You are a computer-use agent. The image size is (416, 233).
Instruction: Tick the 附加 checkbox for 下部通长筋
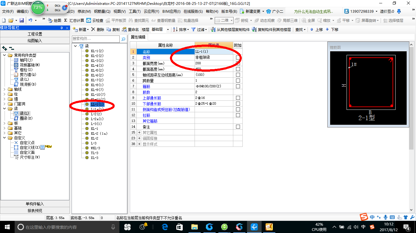(238, 103)
